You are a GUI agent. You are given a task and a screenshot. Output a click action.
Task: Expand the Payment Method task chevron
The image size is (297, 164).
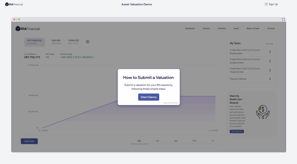270,79
